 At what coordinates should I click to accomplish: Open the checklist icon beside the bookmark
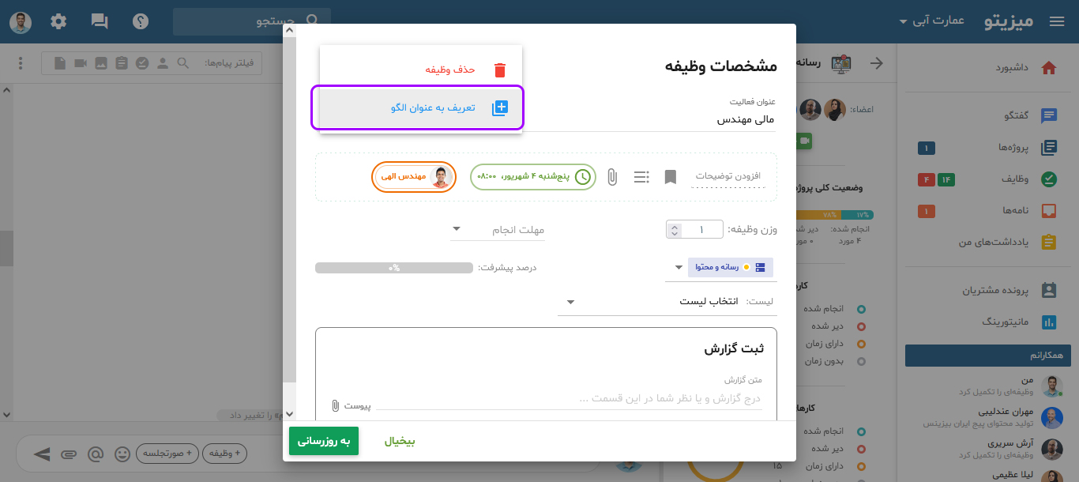pyautogui.click(x=641, y=177)
